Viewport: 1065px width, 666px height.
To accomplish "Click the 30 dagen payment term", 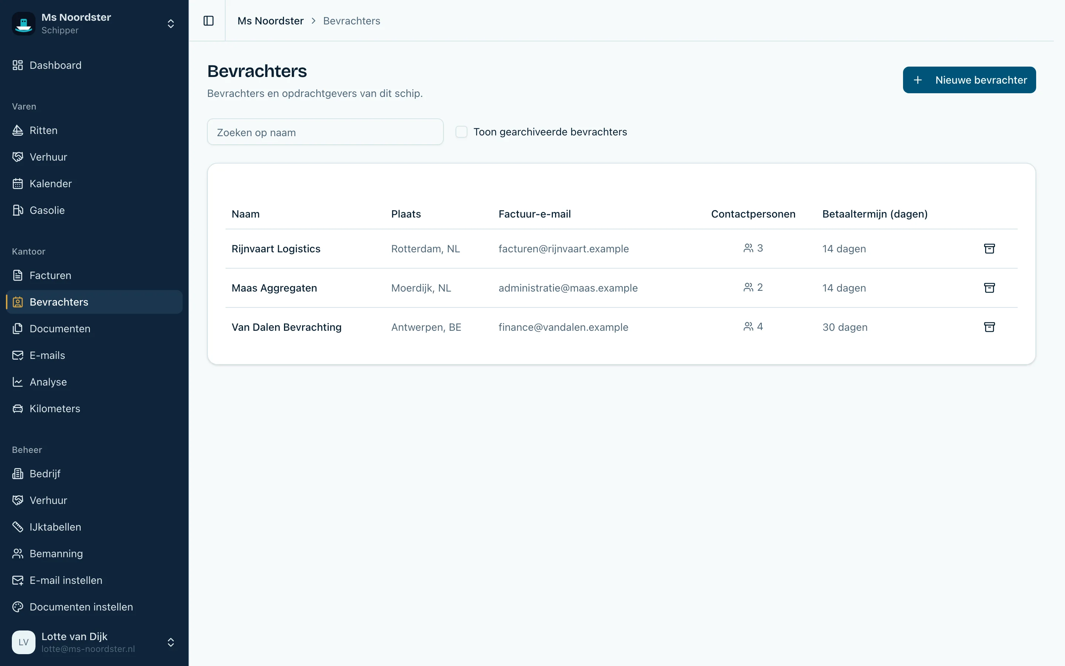I will pos(845,327).
